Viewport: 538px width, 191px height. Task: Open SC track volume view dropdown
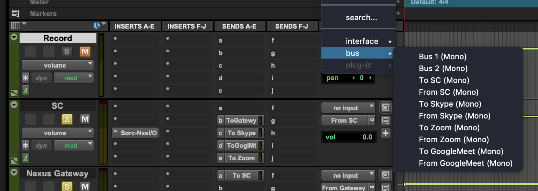[58, 133]
